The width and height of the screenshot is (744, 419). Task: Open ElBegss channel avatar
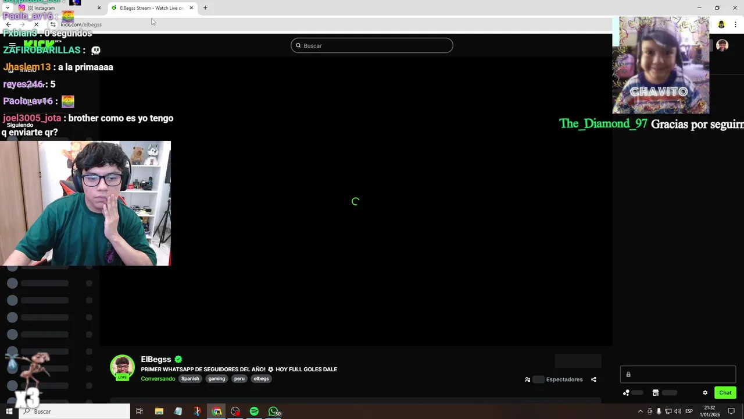pyautogui.click(x=122, y=368)
